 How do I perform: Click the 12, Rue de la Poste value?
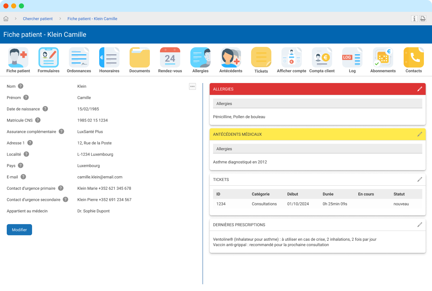pos(94,143)
